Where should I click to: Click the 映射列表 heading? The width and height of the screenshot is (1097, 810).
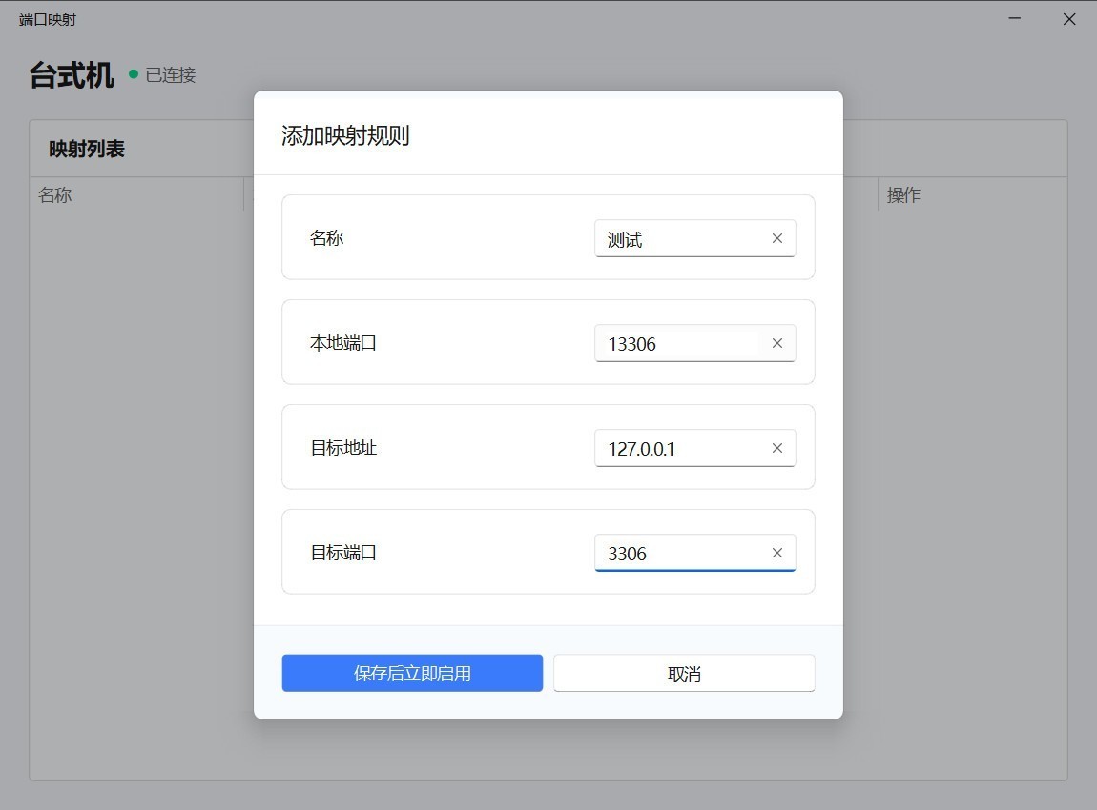pyautogui.click(x=87, y=149)
